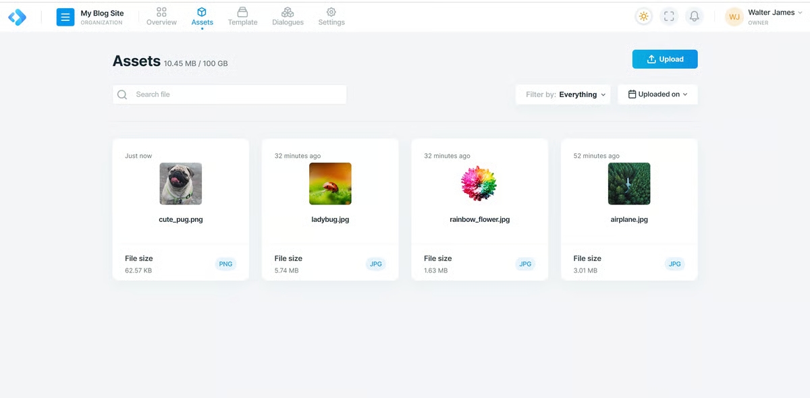This screenshot has width=810, height=398.
Task: Open the rainbow_flower.jpg thumbnail
Action: [479, 183]
